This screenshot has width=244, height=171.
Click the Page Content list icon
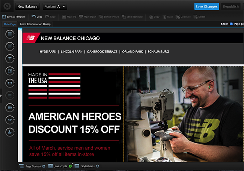pyautogui.click(x=21, y=166)
